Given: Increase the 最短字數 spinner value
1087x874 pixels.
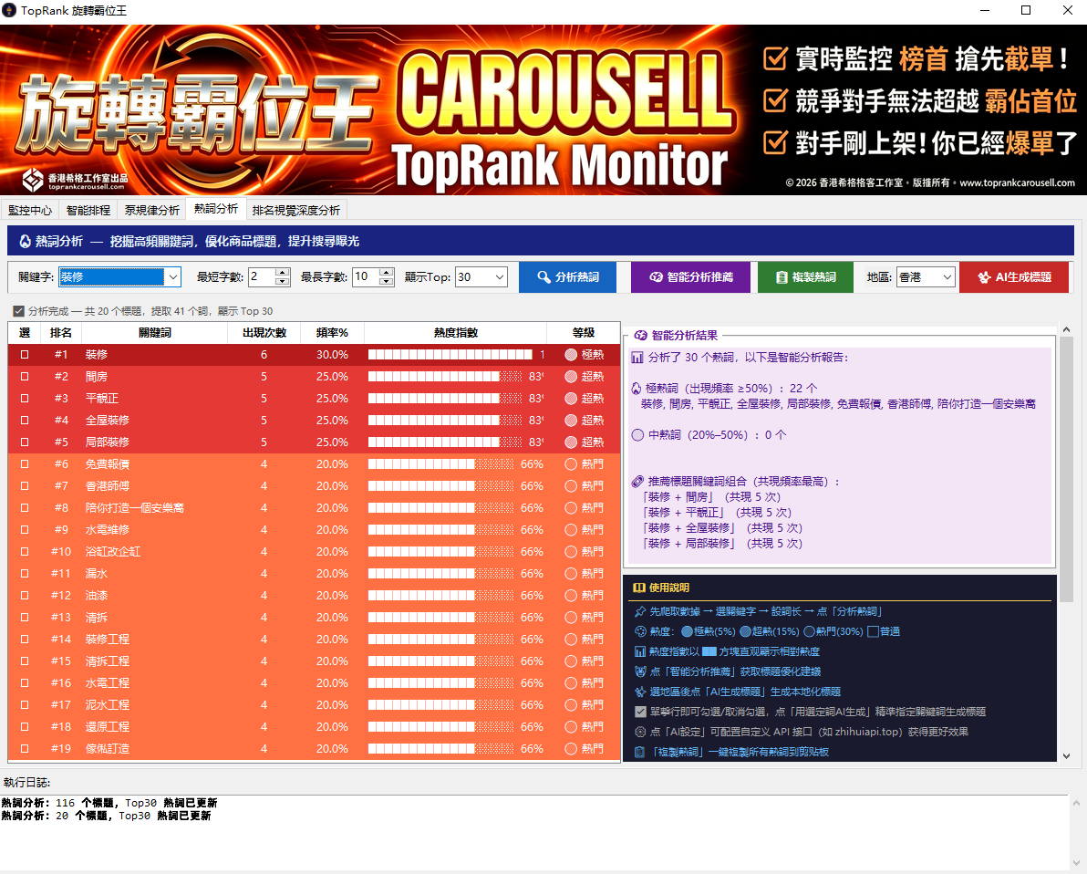Looking at the screenshot, I should click(x=282, y=272).
